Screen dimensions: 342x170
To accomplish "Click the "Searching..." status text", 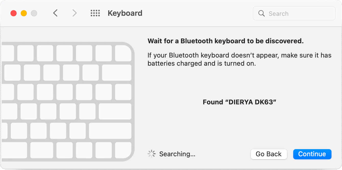I will [x=177, y=154].
